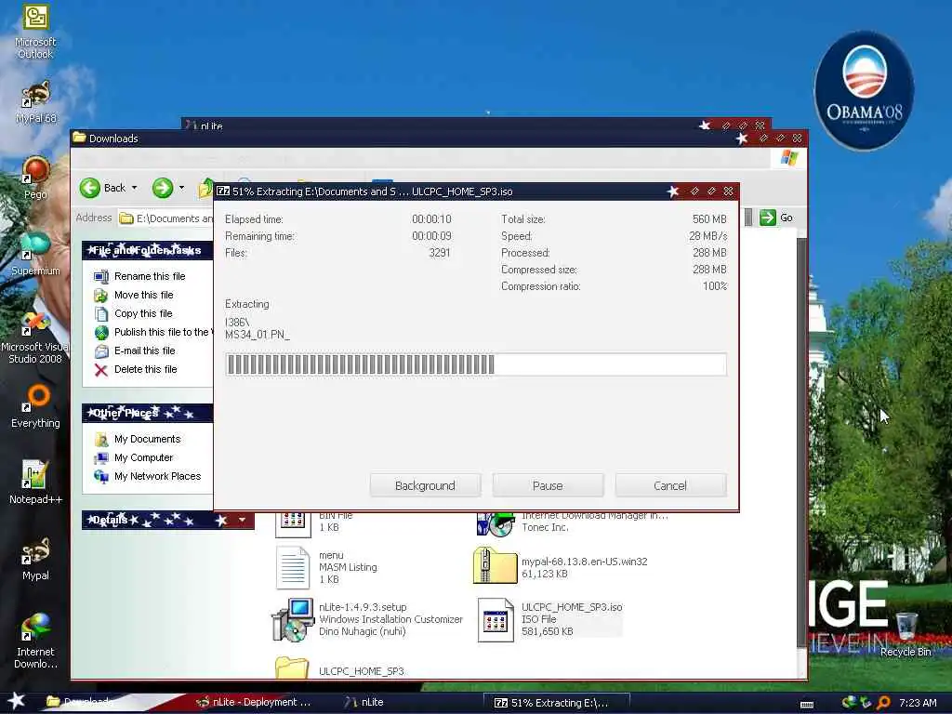Image resolution: width=952 pixels, height=714 pixels.
Task: Click the system clock 7:23 AM
Action: [x=918, y=703]
